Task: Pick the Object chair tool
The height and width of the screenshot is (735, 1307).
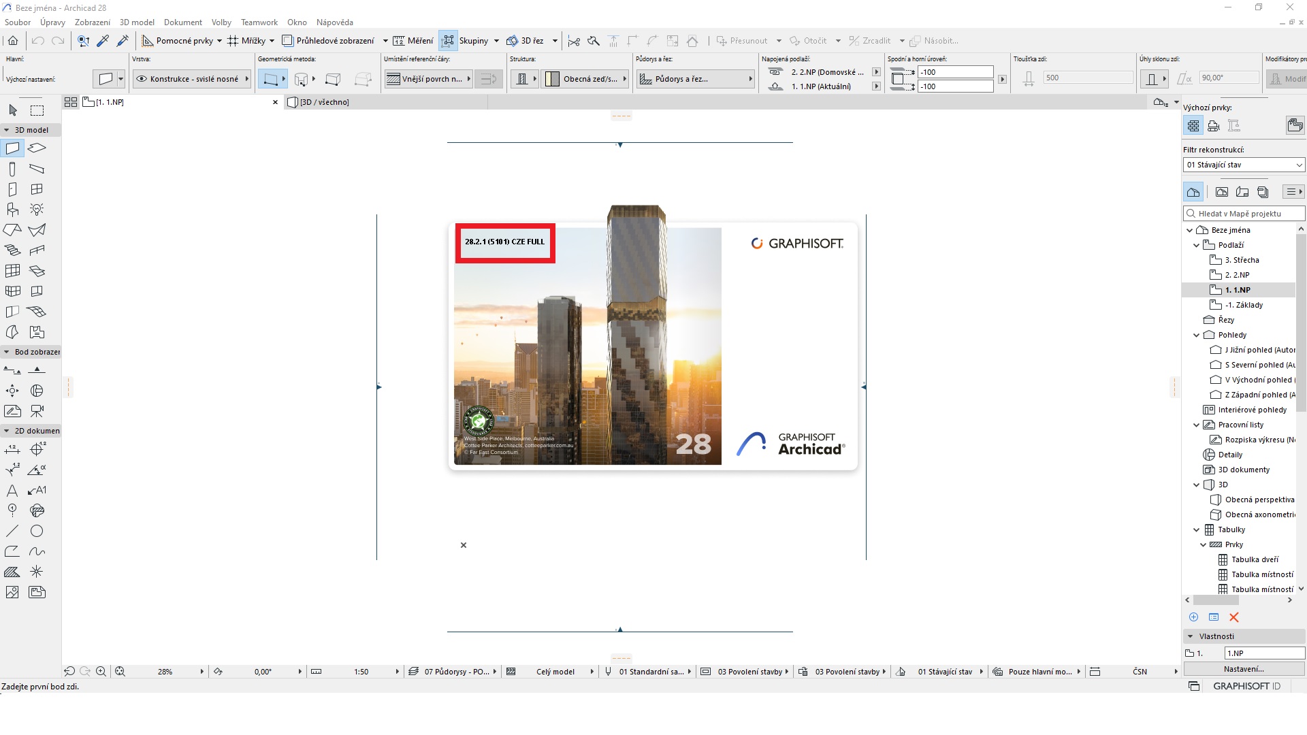Action: [13, 210]
